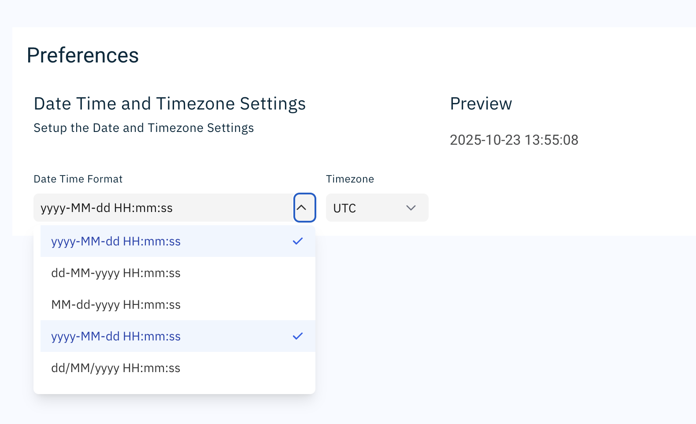Select the dd-MM-yyyy HH:mm:ss format
This screenshot has width=696, height=424.
[x=116, y=273]
